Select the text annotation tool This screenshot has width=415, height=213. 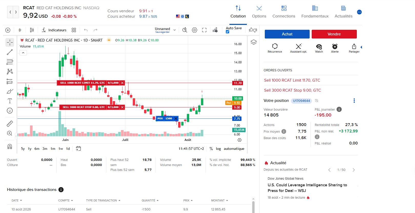click(x=10, y=101)
